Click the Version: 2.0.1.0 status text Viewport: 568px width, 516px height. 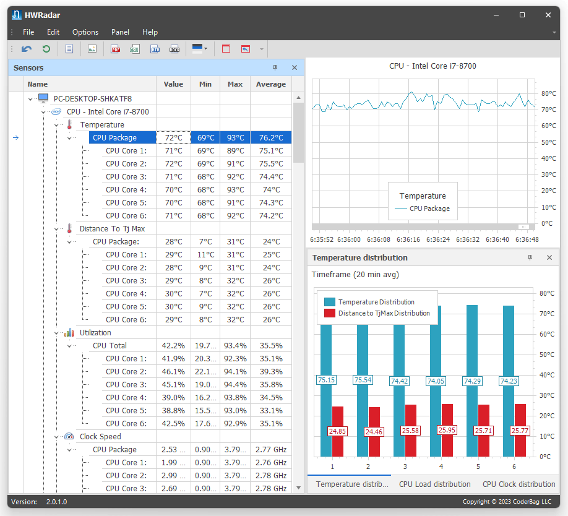click(x=39, y=502)
